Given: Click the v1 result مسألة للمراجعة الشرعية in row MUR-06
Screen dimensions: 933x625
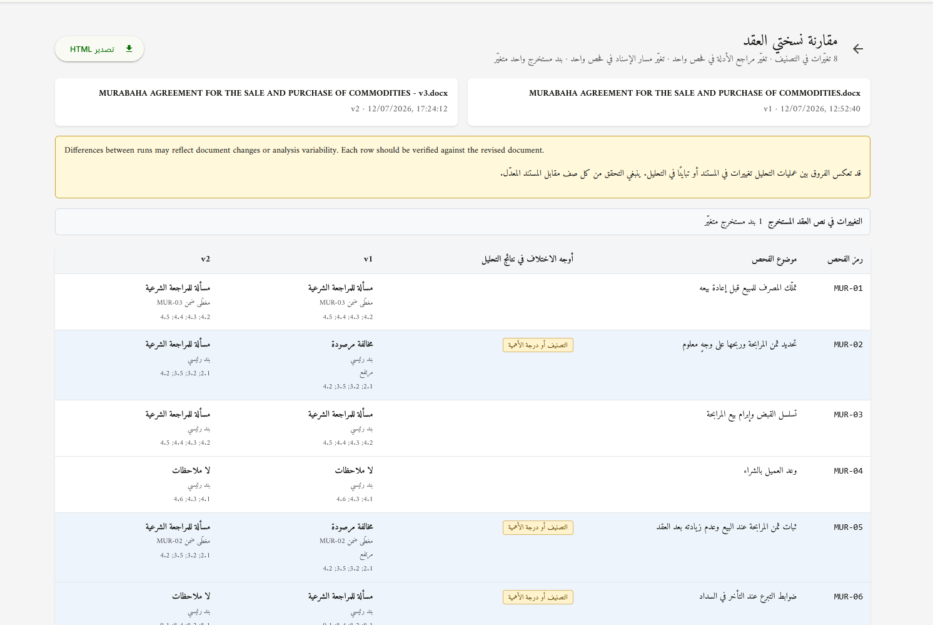Looking at the screenshot, I should [x=340, y=597].
